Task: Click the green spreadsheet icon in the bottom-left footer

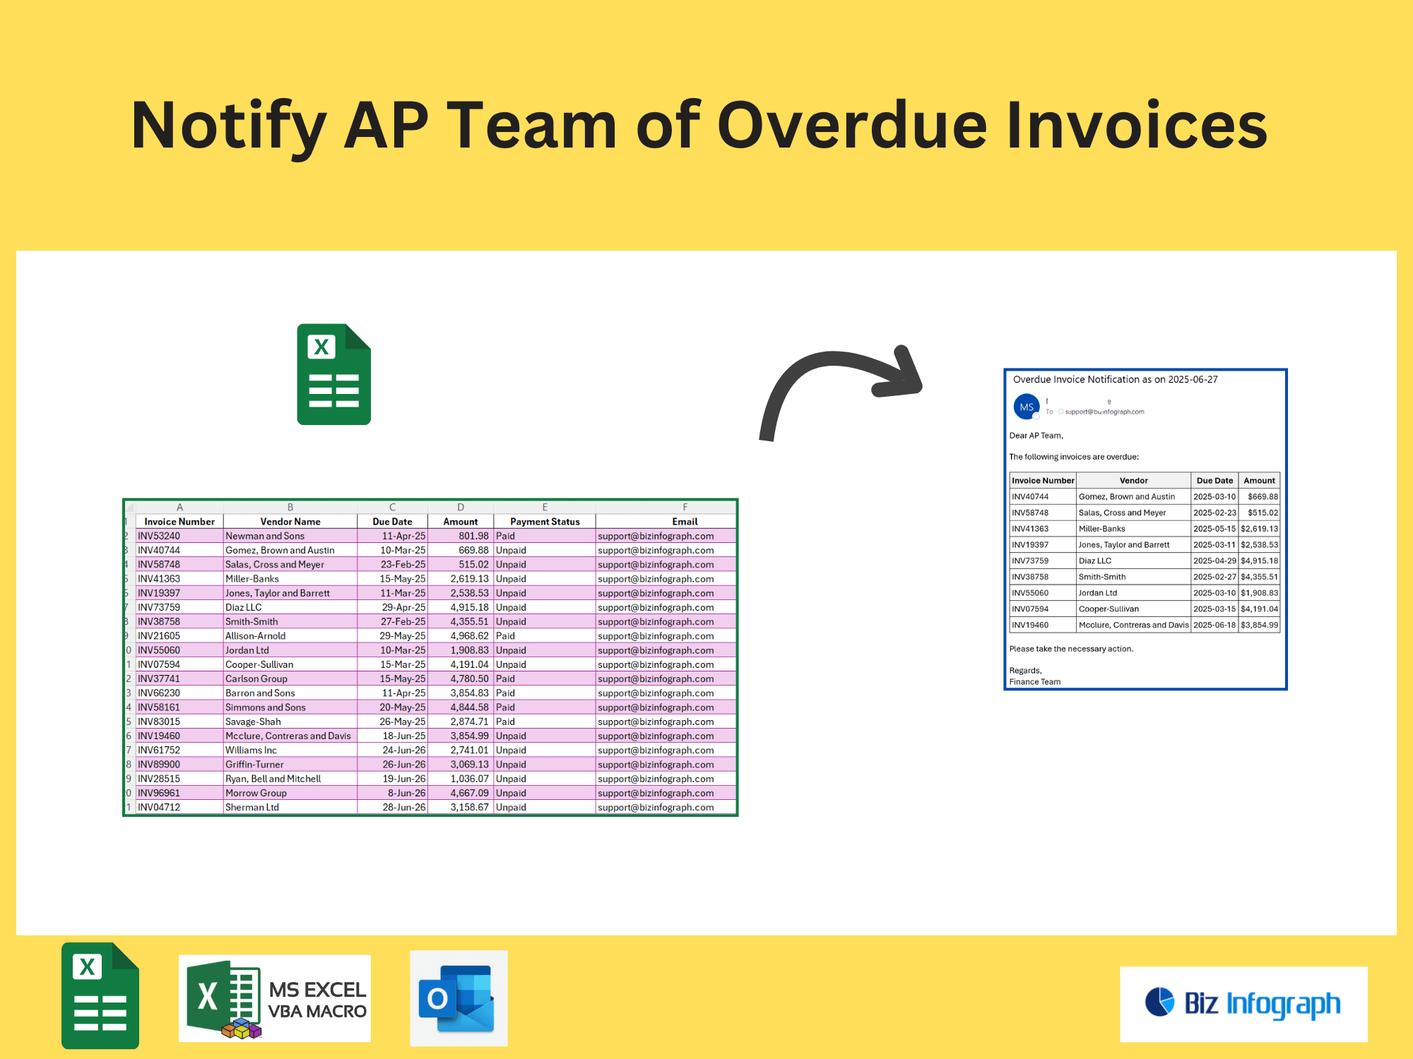Action: point(100,995)
